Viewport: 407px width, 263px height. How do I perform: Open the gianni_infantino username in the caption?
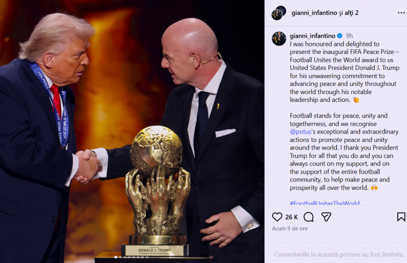312,36
